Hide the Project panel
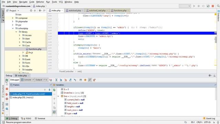 pyautogui.click(x=44, y=11)
